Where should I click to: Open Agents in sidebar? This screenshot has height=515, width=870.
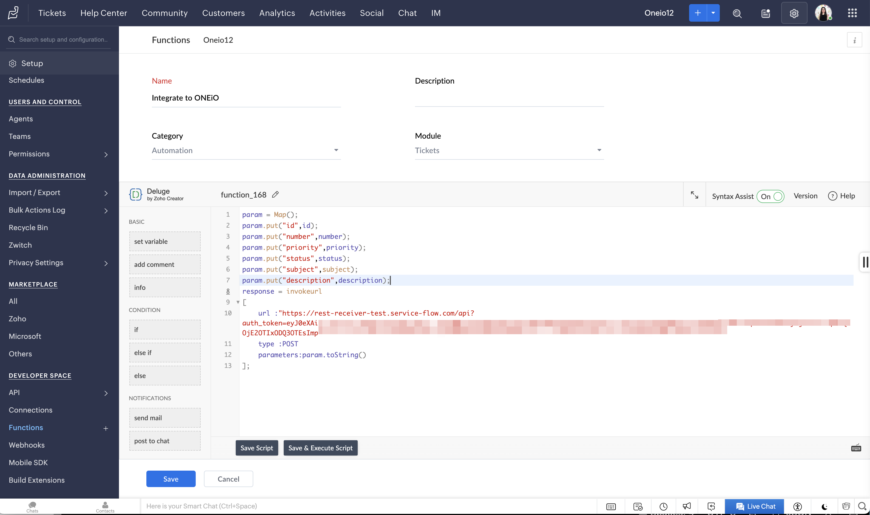21,119
